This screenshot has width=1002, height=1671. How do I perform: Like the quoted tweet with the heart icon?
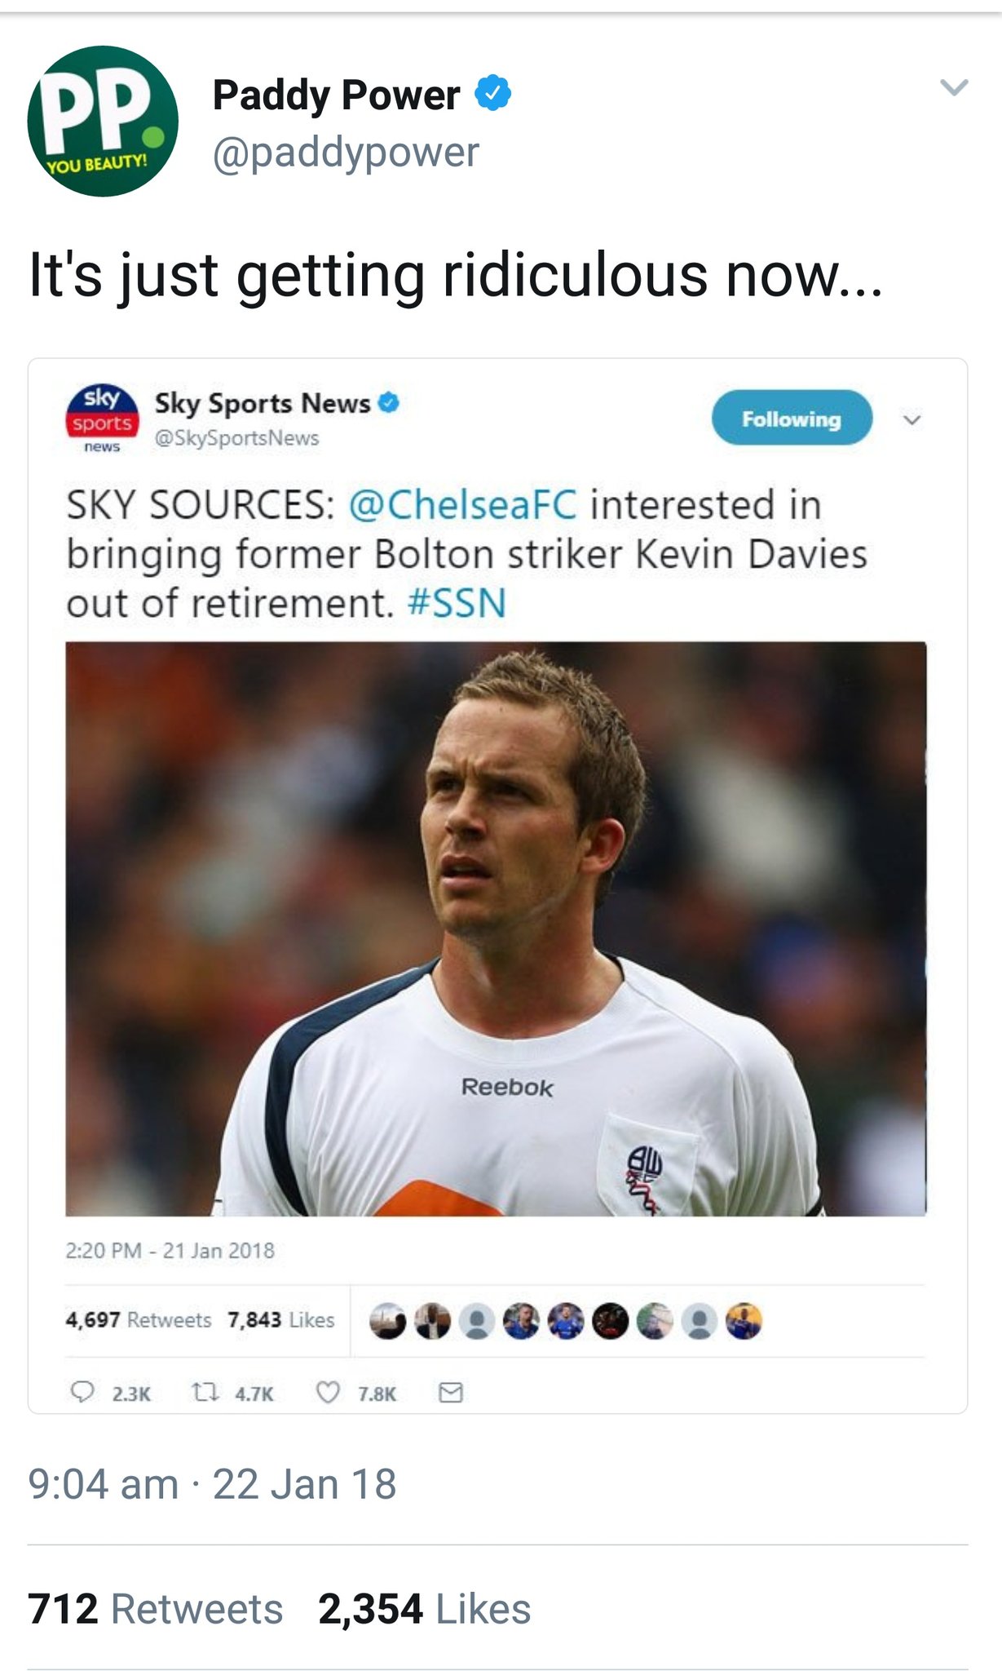click(328, 1392)
